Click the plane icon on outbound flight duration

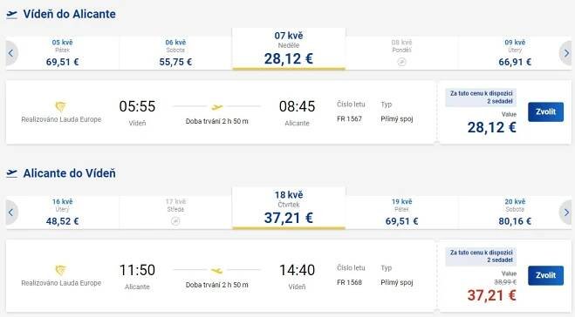click(x=217, y=107)
